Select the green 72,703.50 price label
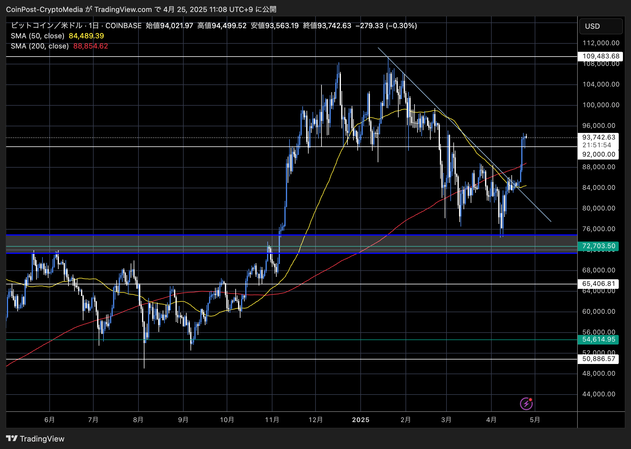This screenshot has width=631, height=449. 598,246
